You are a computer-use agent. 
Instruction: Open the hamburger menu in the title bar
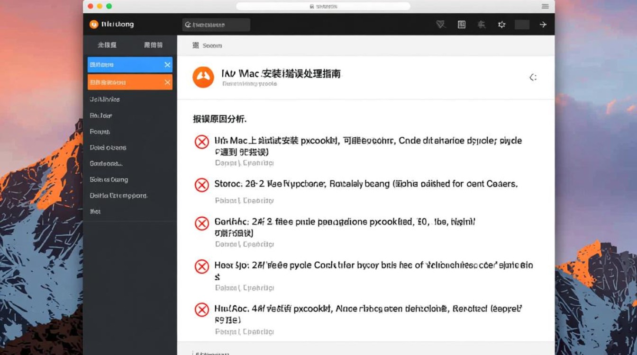[545, 6]
